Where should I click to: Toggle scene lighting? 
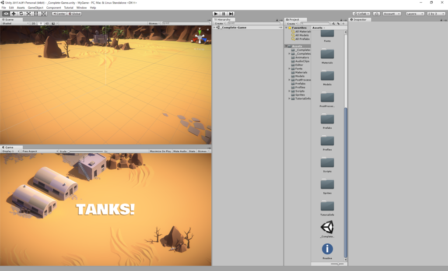pos(41,24)
